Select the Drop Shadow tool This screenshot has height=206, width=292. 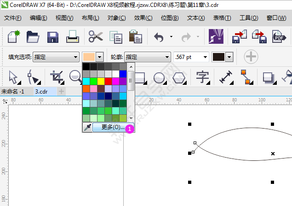point(269,77)
